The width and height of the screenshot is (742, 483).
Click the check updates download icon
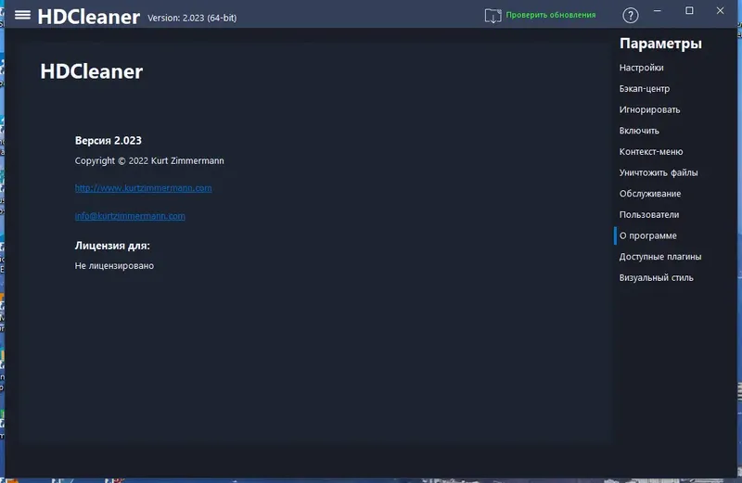coord(493,16)
